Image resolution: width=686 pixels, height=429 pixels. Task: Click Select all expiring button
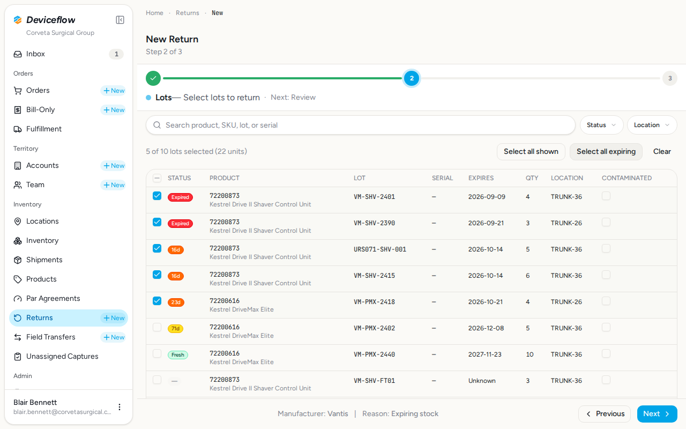click(606, 152)
